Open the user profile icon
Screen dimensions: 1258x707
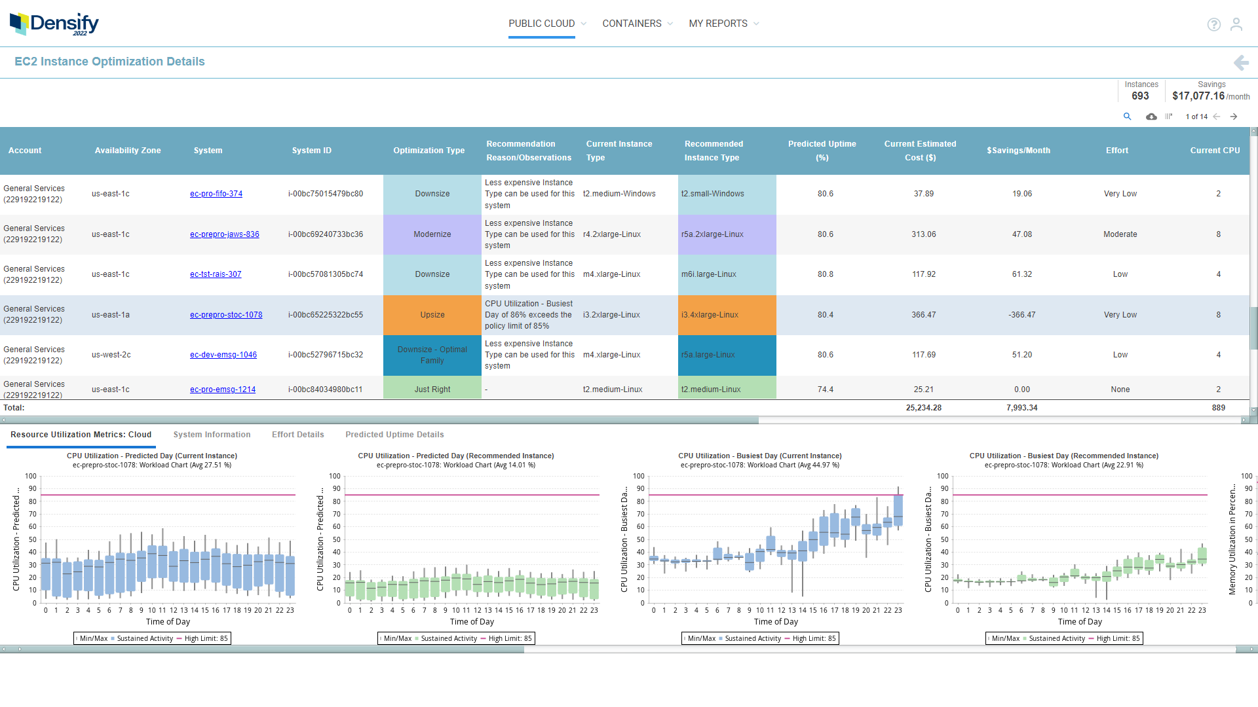(x=1237, y=24)
